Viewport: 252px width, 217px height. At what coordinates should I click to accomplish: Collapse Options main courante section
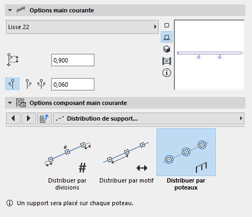click(10, 10)
